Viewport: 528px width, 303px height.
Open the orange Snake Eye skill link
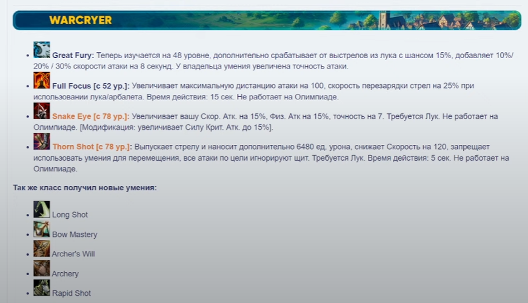[x=90, y=116]
